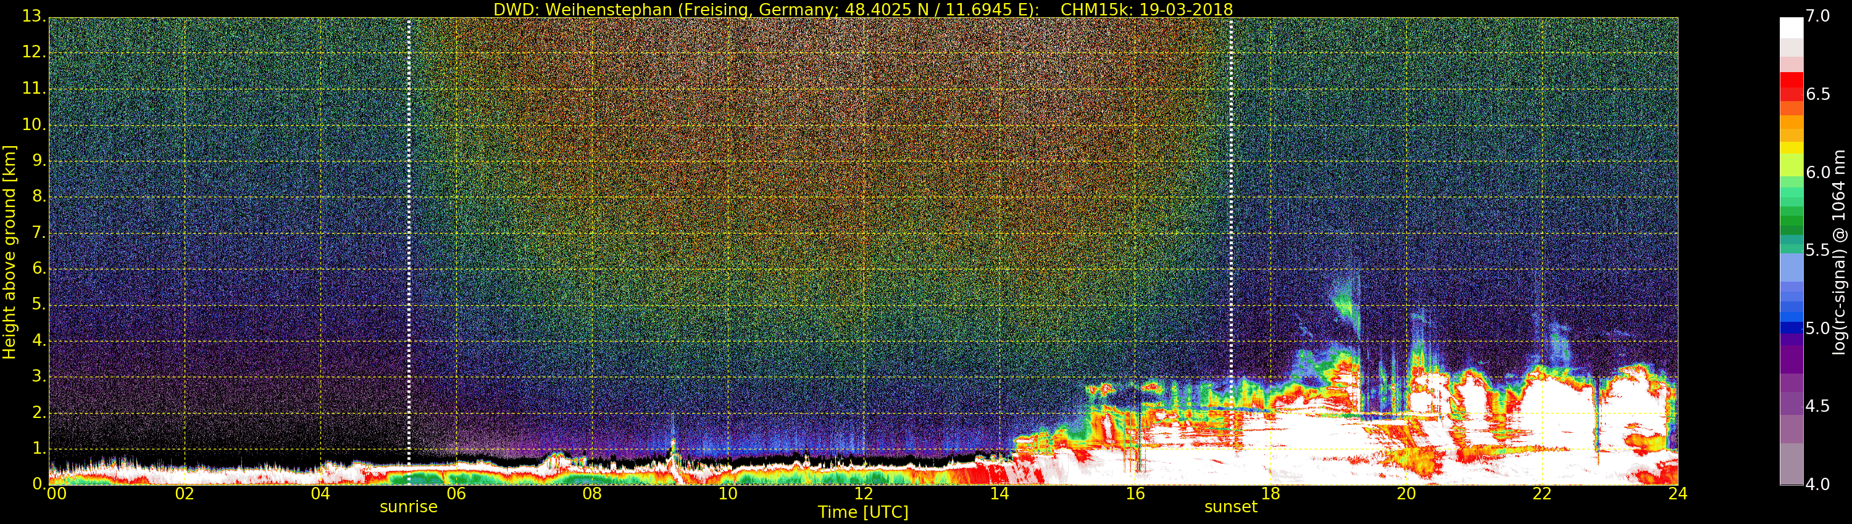Click the time axis tick 20
The width and height of the screenshot is (1852, 524).
1406,494
